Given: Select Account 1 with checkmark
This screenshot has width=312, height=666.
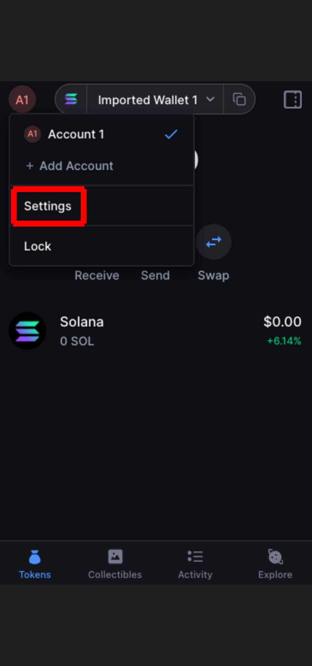Looking at the screenshot, I should [102, 134].
